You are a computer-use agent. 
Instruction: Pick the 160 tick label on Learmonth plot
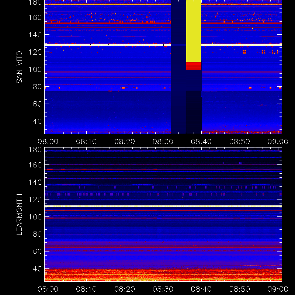click(35, 165)
